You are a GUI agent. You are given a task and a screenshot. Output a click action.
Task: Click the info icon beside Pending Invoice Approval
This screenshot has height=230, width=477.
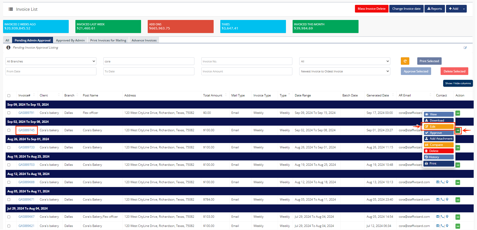8,48
